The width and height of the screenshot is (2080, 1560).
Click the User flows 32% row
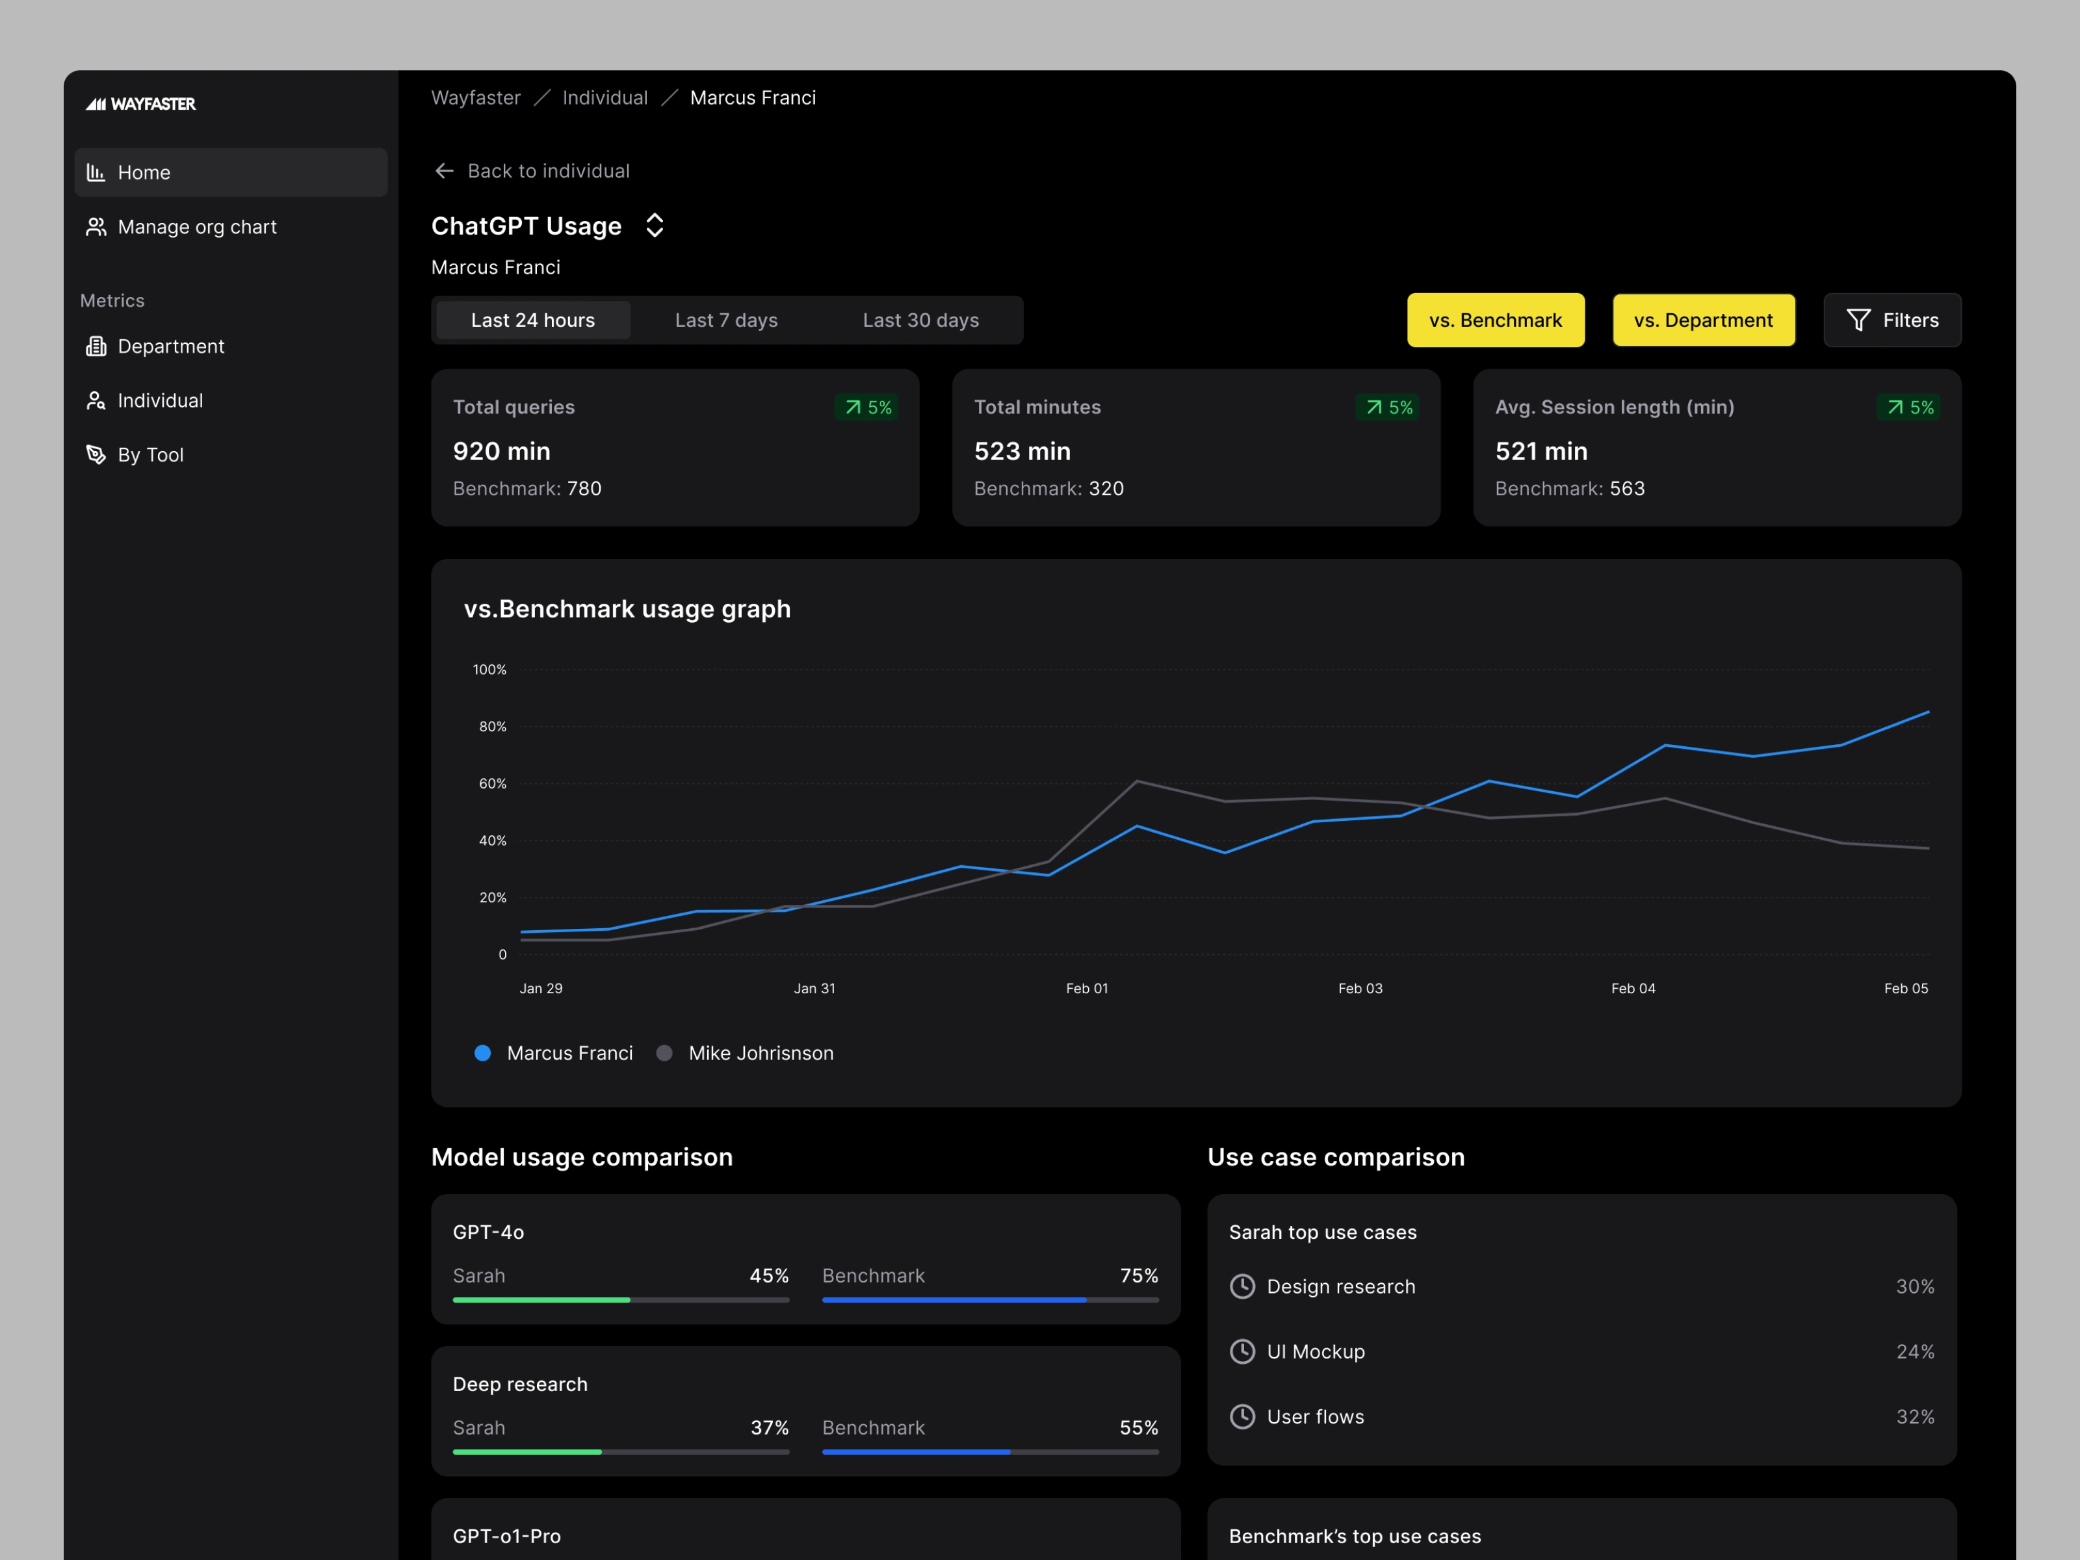click(1581, 1416)
